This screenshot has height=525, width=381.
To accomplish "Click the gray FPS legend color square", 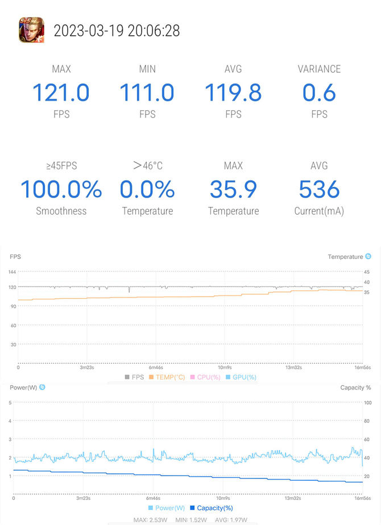I will 127,377.
